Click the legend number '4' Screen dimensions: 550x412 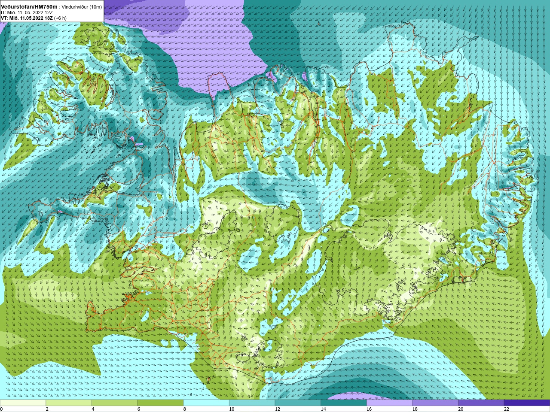pos(93,409)
